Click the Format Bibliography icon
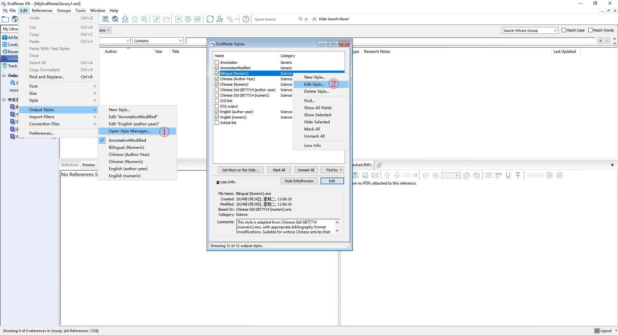Viewport: 618px width, 335px height. (188, 19)
